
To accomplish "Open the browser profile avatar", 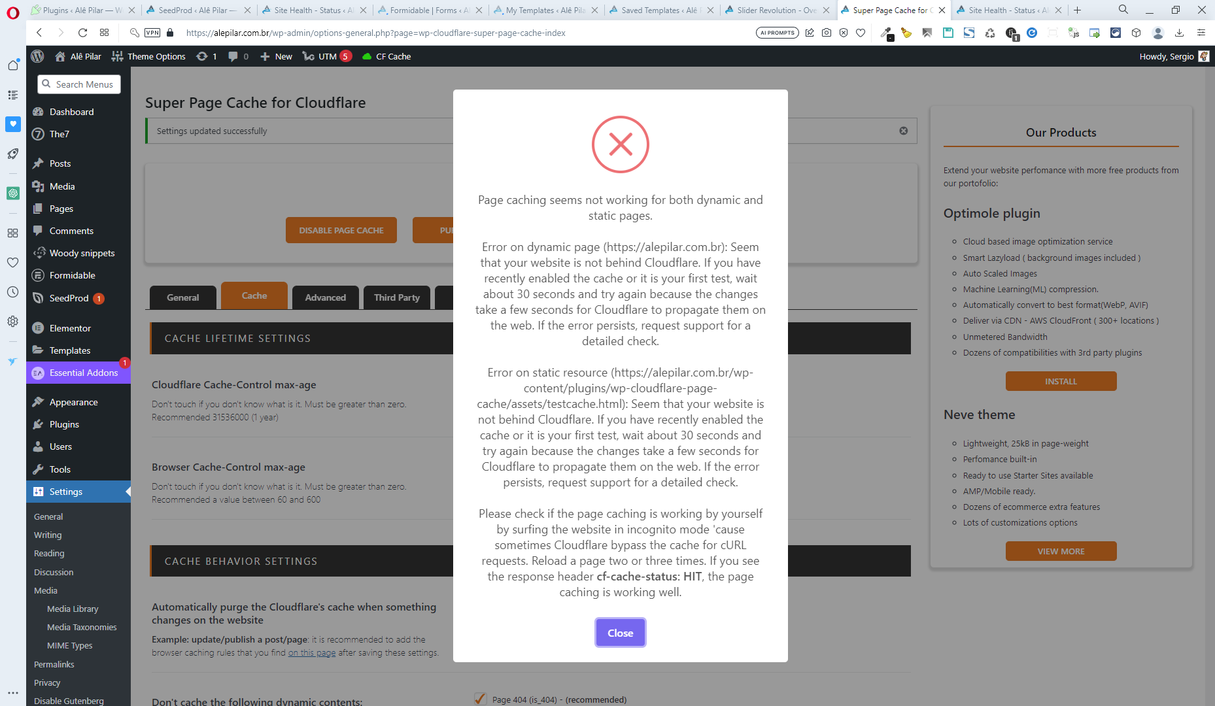I will click(1158, 33).
